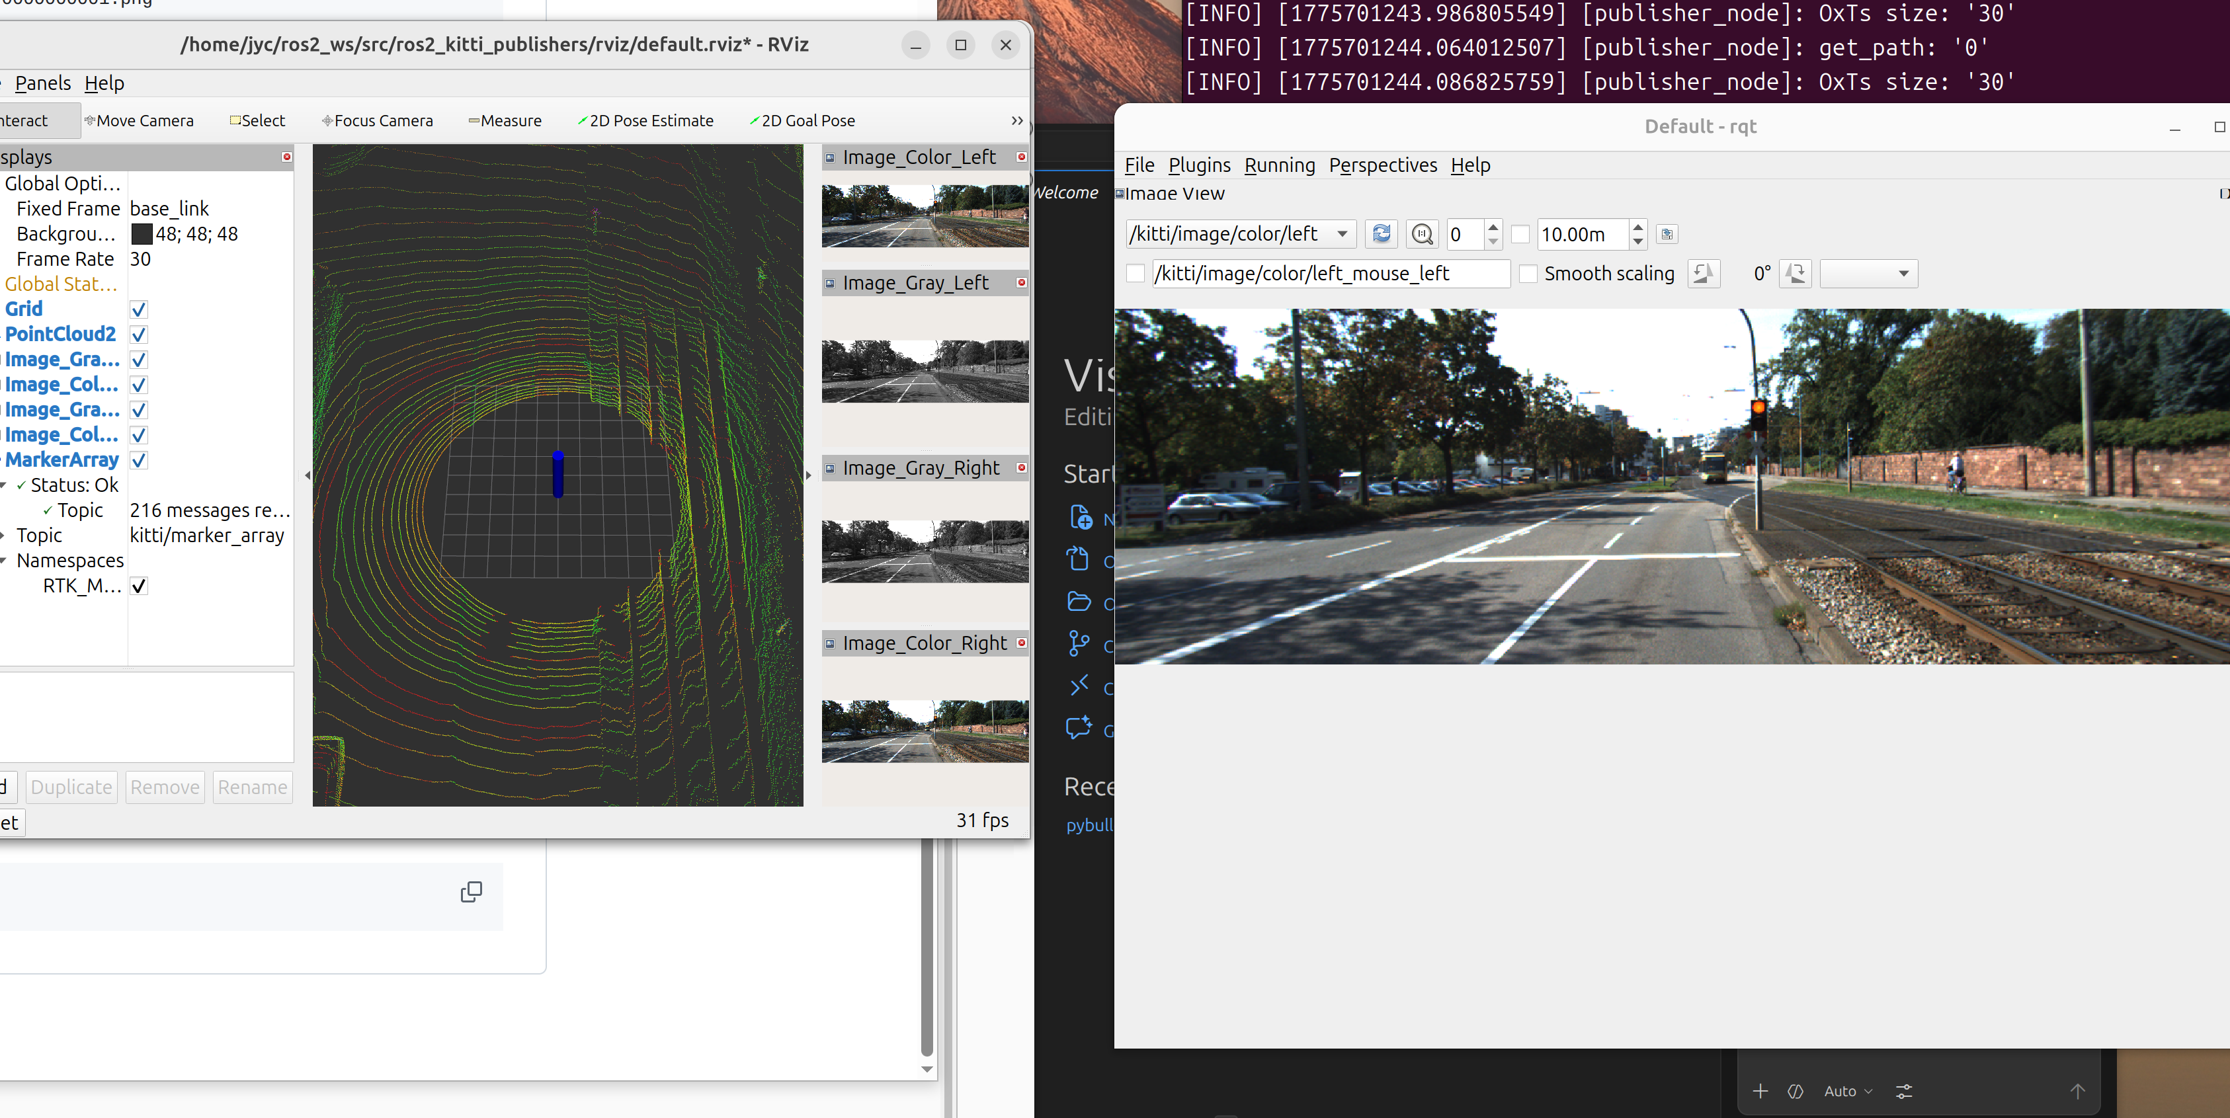The image size is (2230, 1118).
Task: Collapse the Namespaces tree item
Action: 3,561
